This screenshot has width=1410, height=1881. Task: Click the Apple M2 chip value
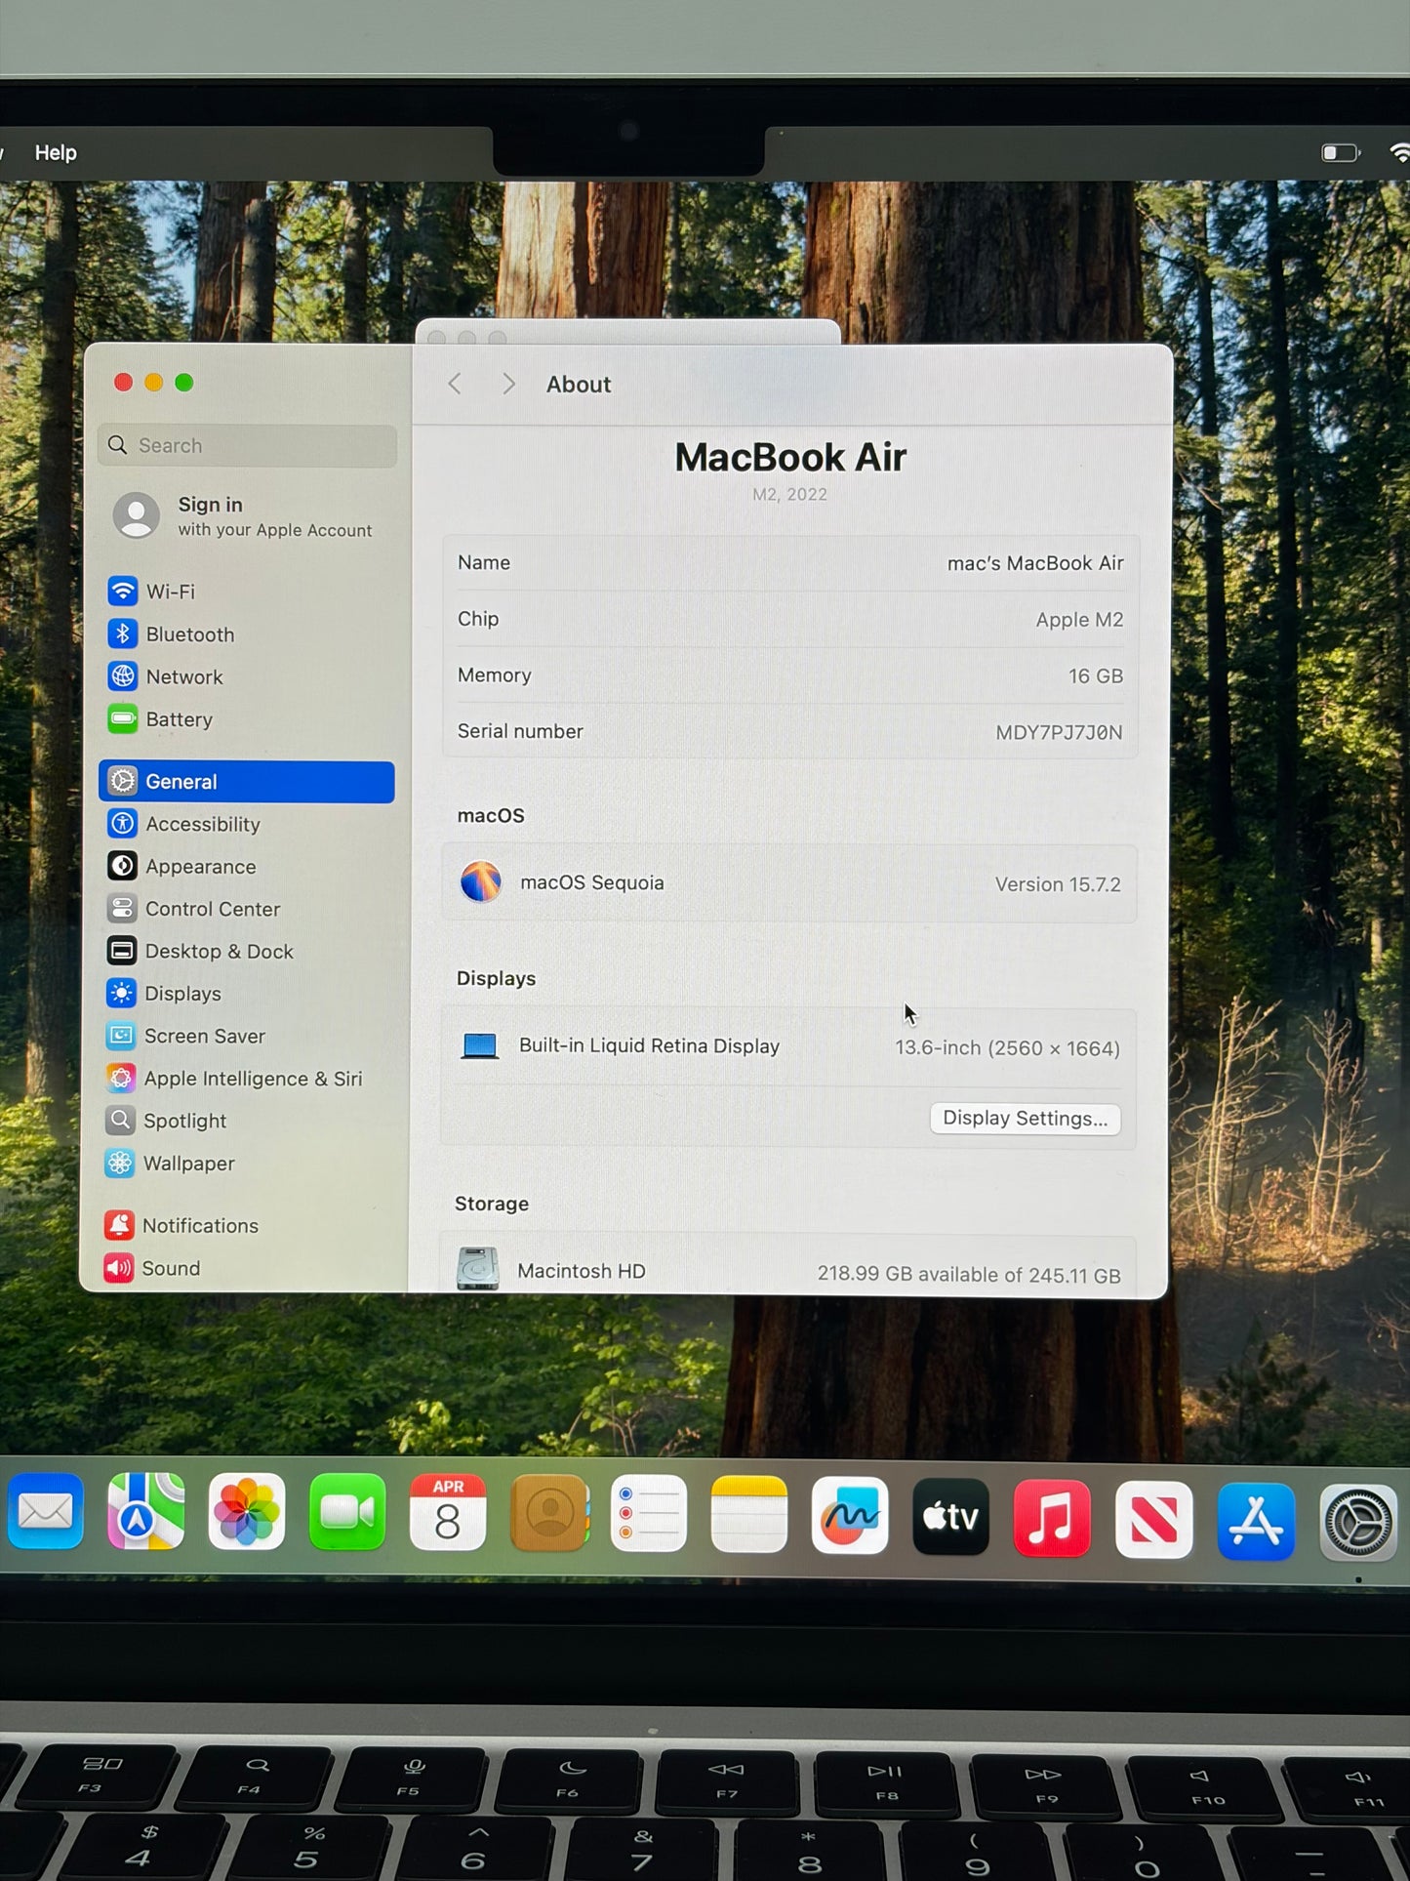(x=1079, y=620)
